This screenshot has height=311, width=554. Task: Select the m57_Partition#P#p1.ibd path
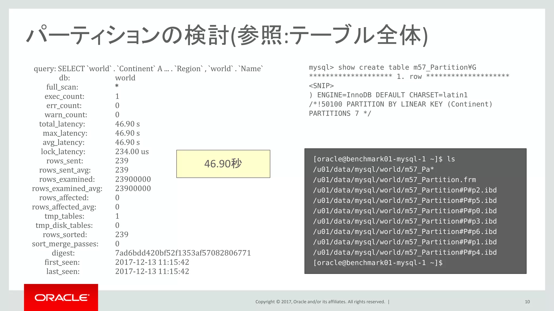(405, 242)
